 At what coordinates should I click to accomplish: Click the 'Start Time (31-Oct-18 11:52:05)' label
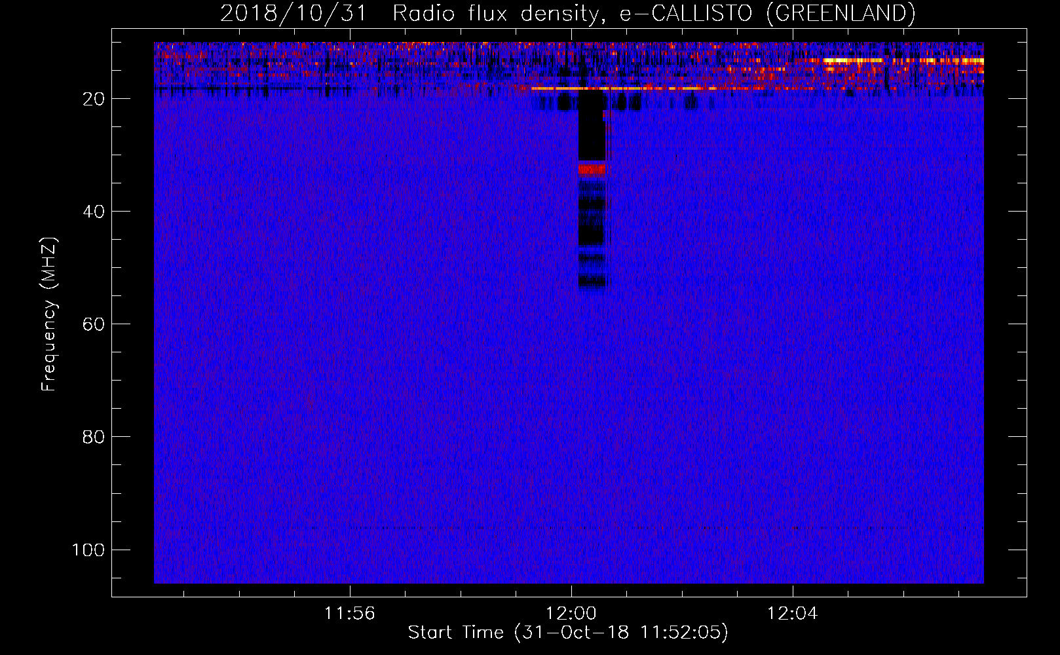click(568, 632)
